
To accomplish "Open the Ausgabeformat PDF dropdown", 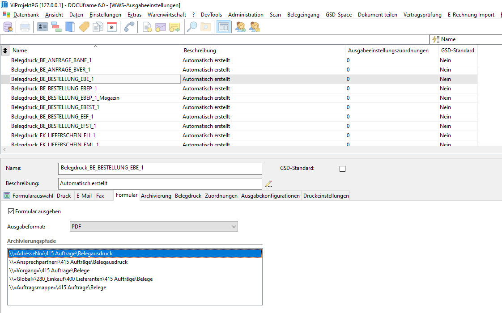I will 153,227.
